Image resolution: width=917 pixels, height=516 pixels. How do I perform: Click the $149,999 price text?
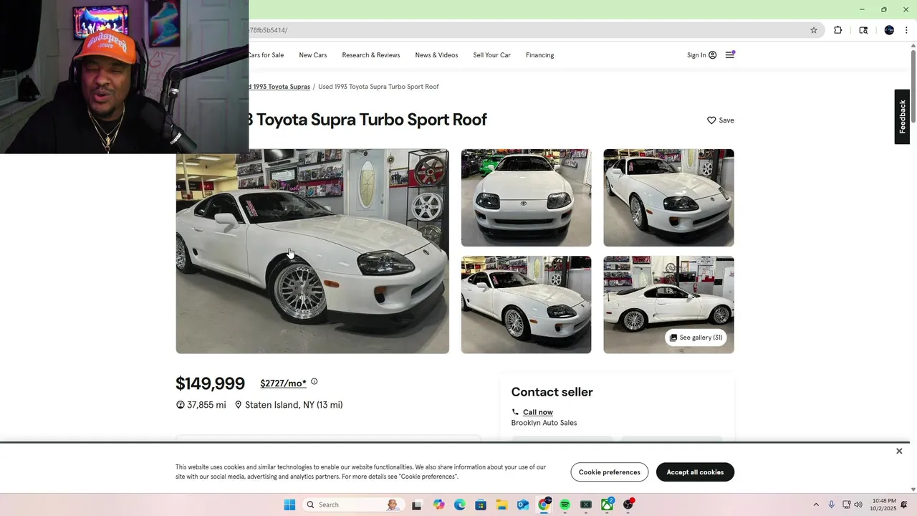210,384
